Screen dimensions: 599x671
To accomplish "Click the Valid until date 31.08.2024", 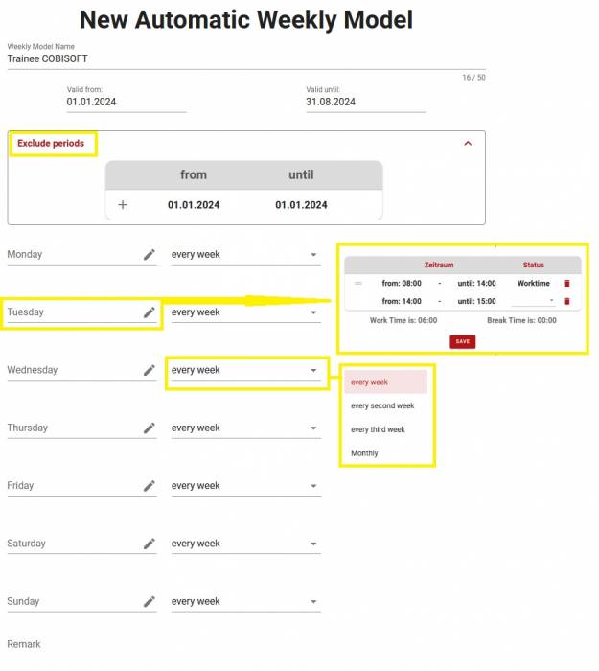I will point(364,102).
